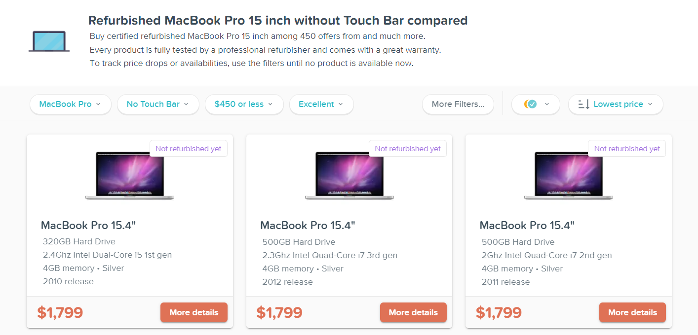Click the 2011 MacBook Pro product image
698x335 pixels.
[x=568, y=175]
